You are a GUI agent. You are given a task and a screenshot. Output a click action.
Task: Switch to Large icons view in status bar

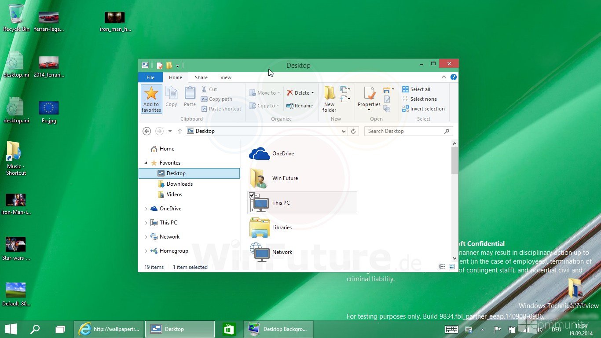pos(452,267)
